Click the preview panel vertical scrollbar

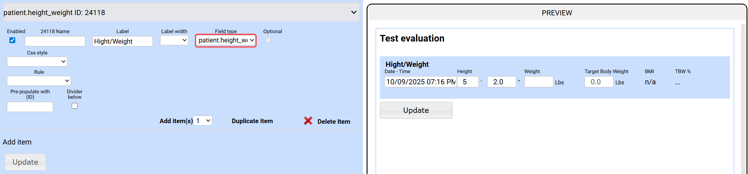coord(743,96)
